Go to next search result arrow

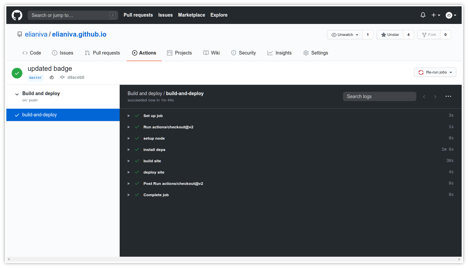click(x=435, y=97)
